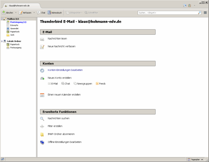Click the create filter icon
Viewport: 209px width, 162px height.
[42, 127]
